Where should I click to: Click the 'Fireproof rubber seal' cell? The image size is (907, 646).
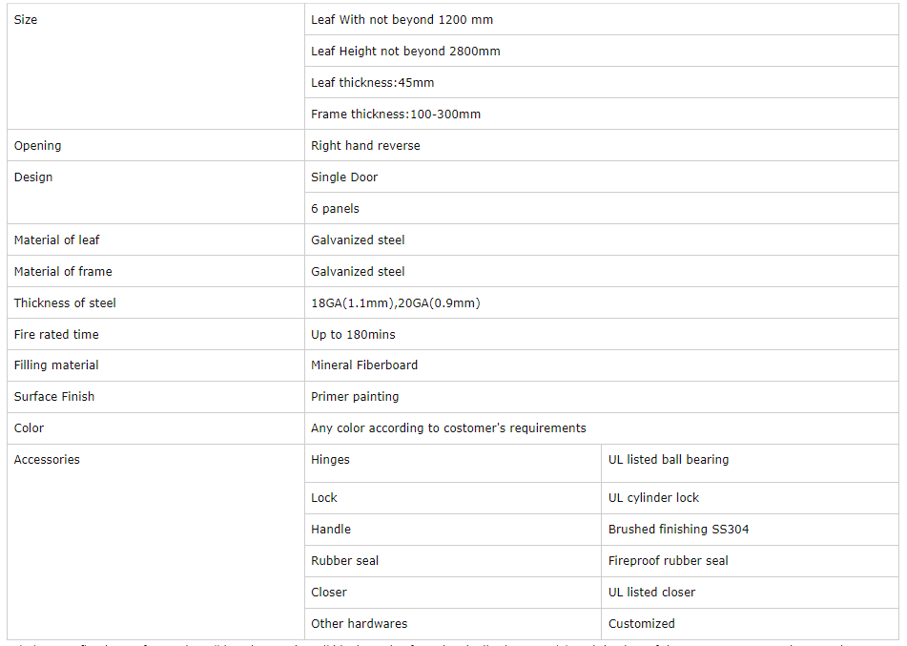[668, 561]
